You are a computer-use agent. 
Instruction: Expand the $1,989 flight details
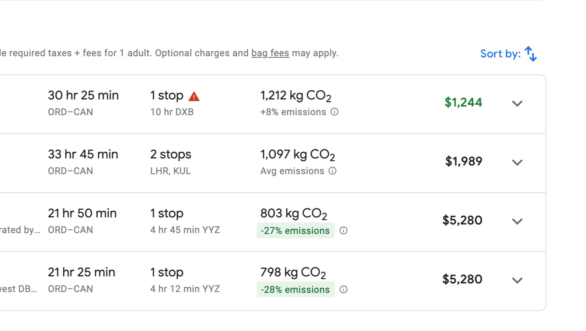(x=517, y=162)
